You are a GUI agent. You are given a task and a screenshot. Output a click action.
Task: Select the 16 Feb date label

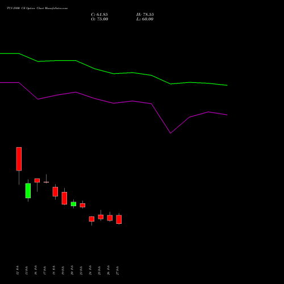pos(36,270)
